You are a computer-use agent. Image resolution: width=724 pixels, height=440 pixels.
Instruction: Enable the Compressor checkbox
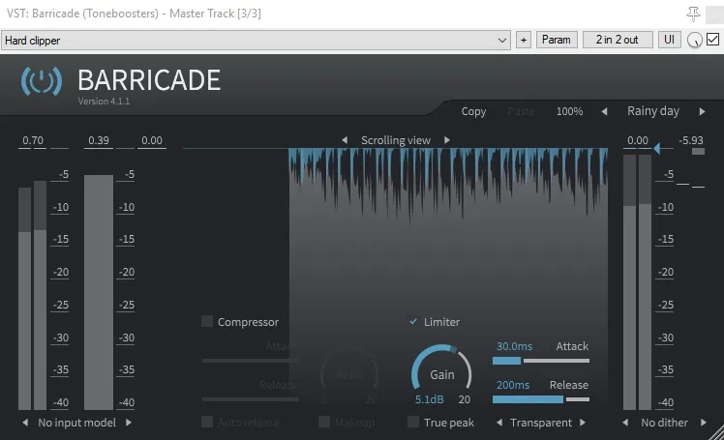pyautogui.click(x=207, y=321)
